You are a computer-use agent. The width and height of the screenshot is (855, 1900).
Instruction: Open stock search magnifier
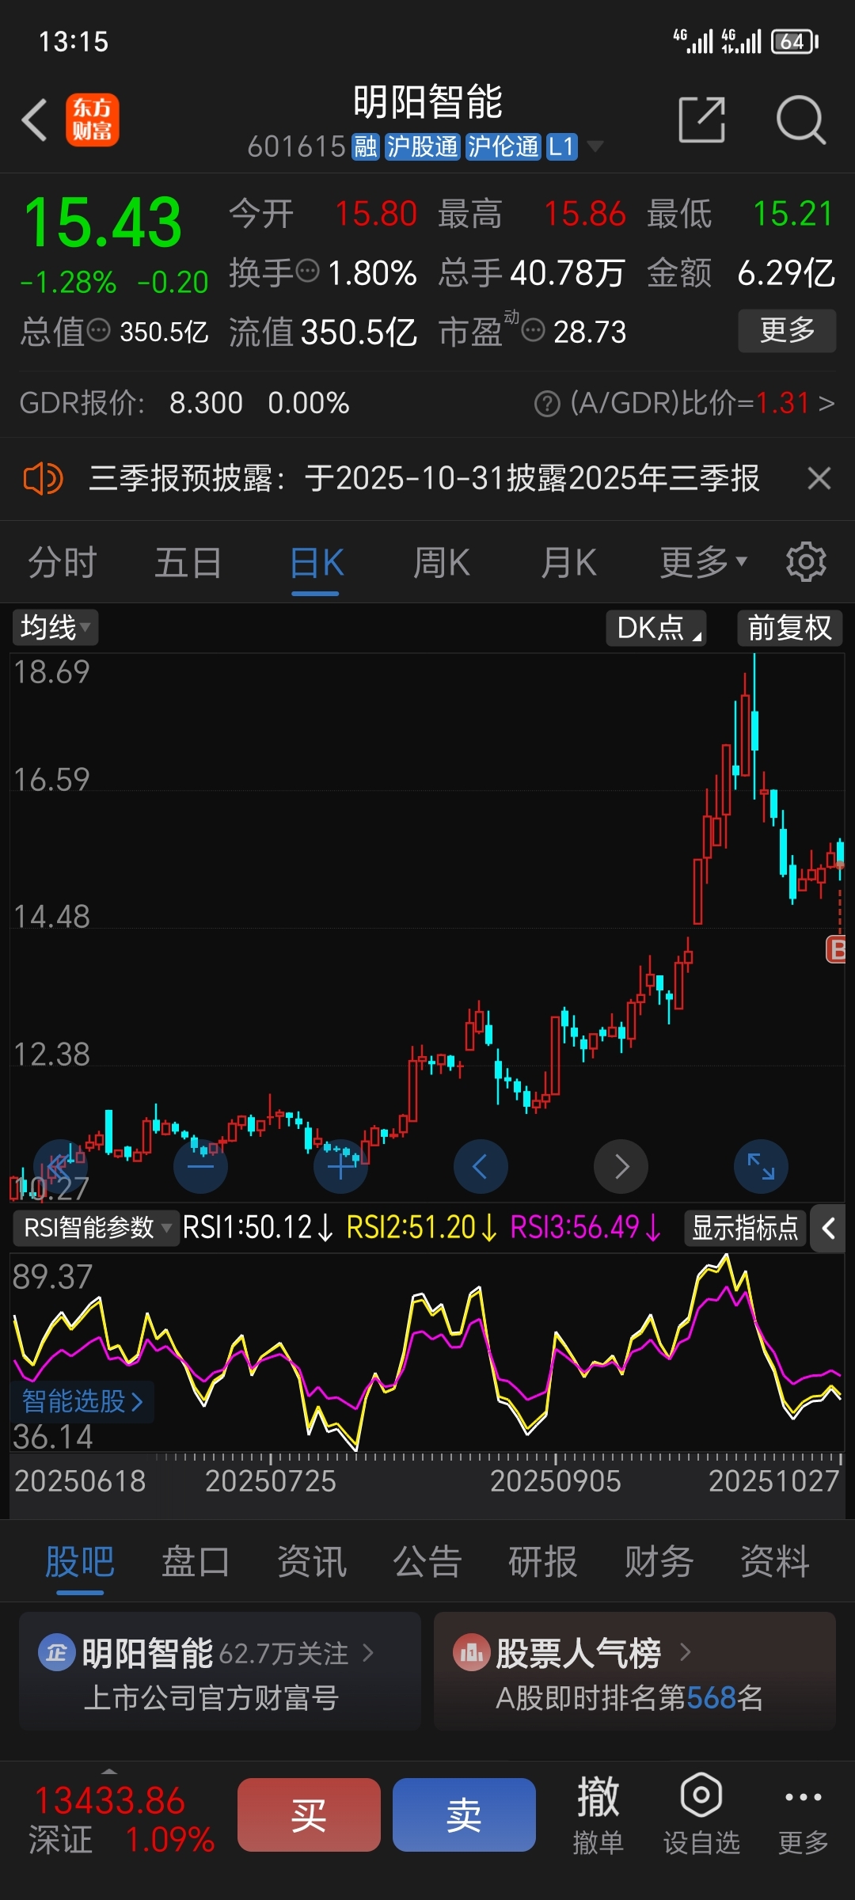pyautogui.click(x=801, y=120)
